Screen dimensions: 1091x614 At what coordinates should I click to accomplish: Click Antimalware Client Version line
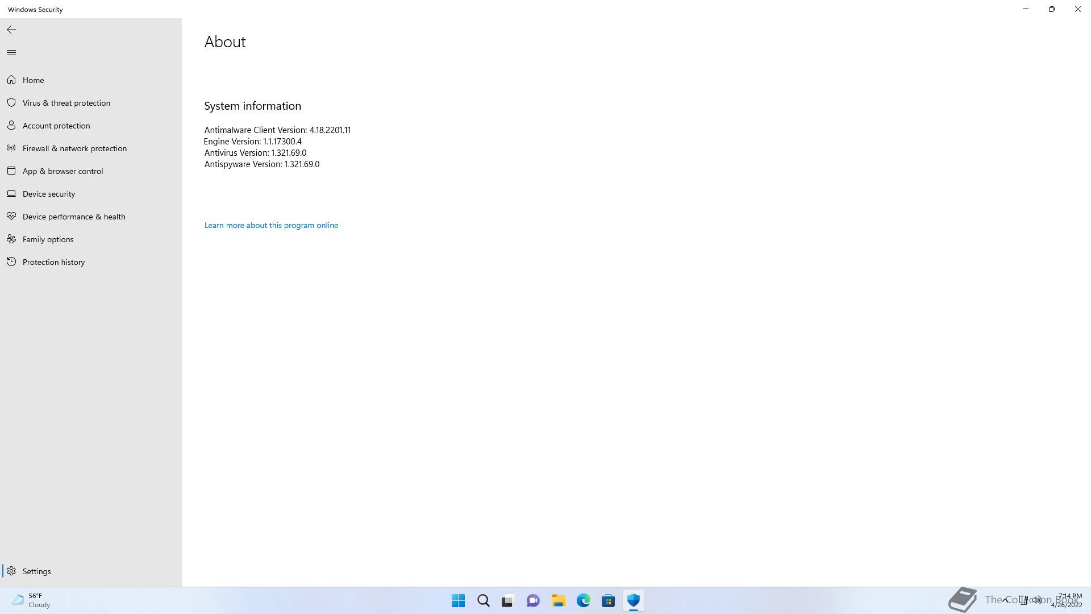click(277, 130)
